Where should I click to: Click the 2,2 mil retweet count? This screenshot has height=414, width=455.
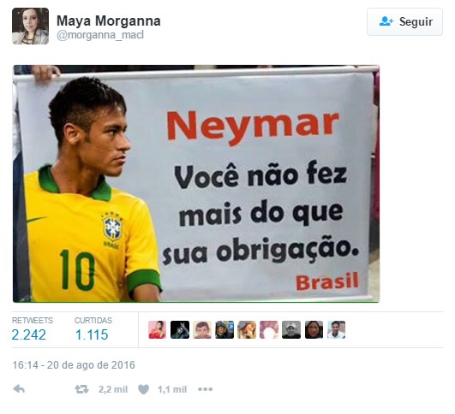click(113, 389)
